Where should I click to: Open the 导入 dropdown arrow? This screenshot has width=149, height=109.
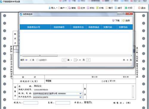tap(57, 8)
